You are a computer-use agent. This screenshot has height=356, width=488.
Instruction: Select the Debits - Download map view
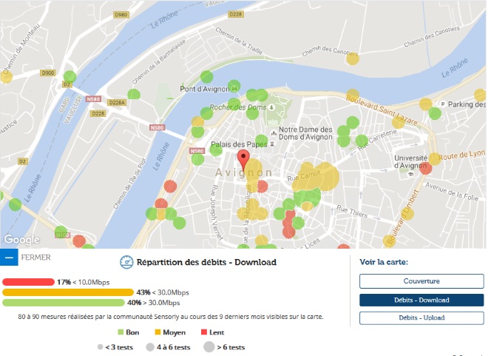coord(421,300)
